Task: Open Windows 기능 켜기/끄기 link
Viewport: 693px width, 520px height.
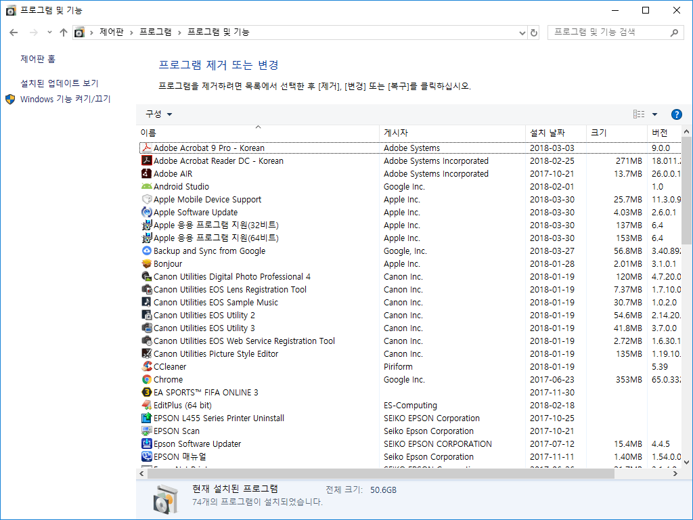Action: pos(66,99)
